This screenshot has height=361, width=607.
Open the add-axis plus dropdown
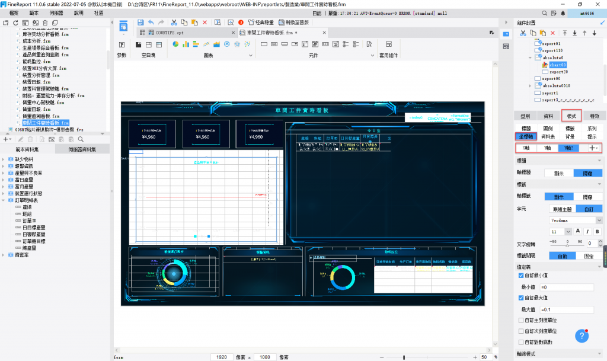pos(593,148)
